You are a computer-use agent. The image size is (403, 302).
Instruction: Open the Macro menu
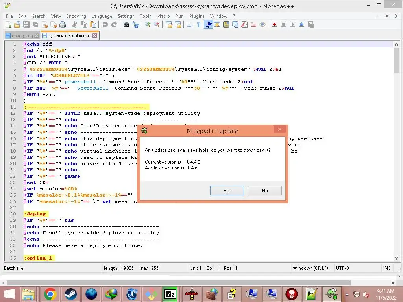point(163,16)
